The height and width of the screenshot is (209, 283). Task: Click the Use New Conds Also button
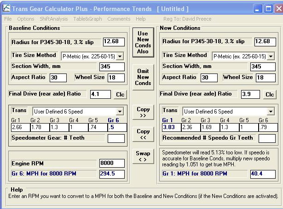143,42
